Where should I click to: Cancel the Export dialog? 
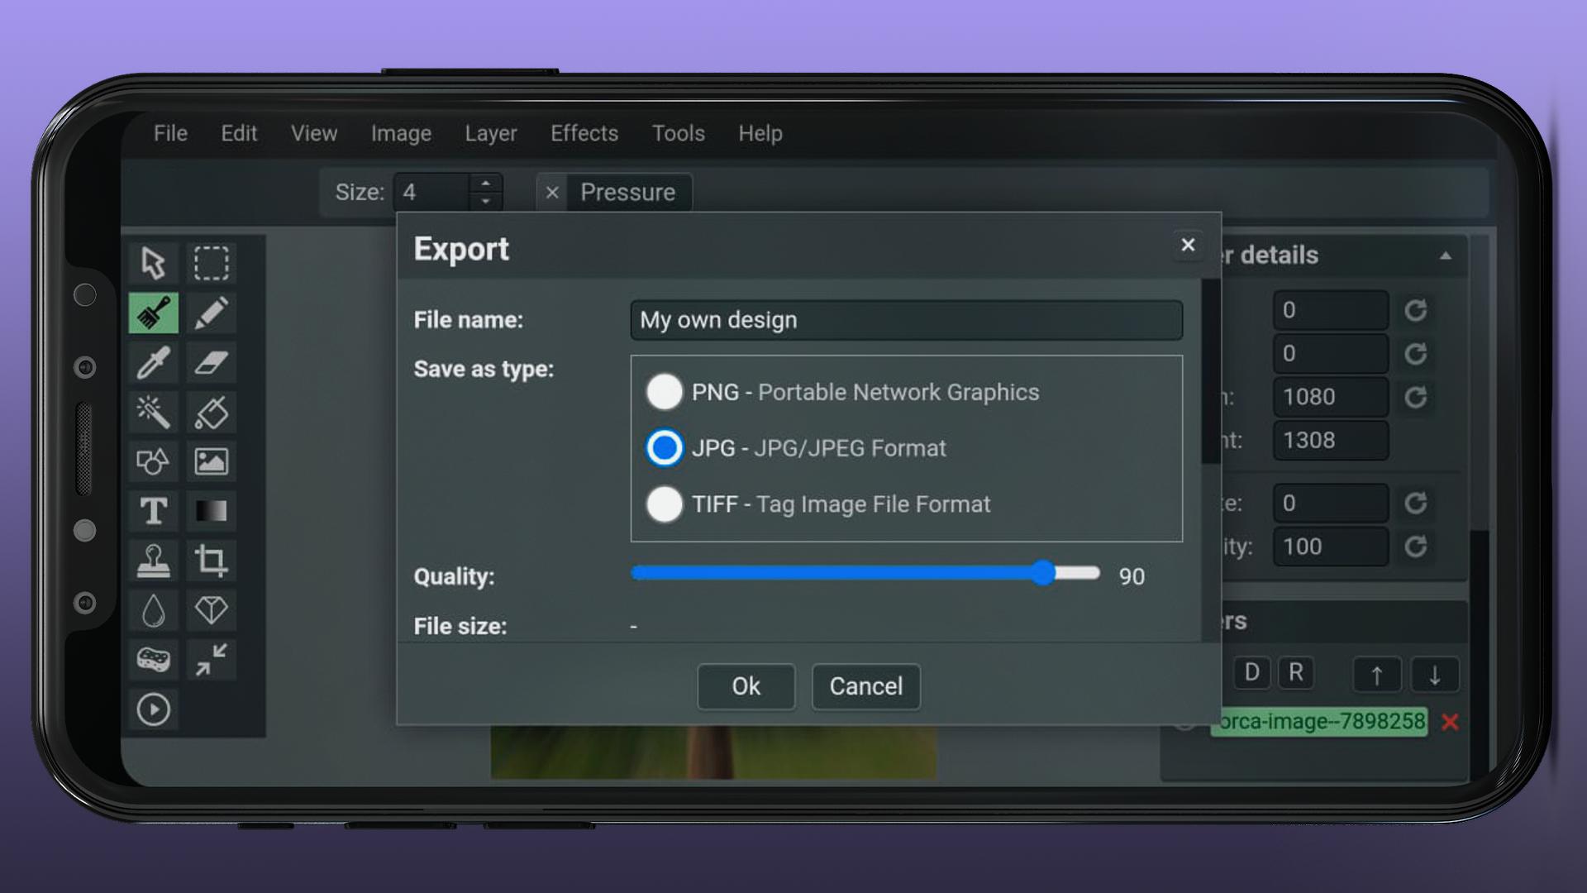click(866, 686)
